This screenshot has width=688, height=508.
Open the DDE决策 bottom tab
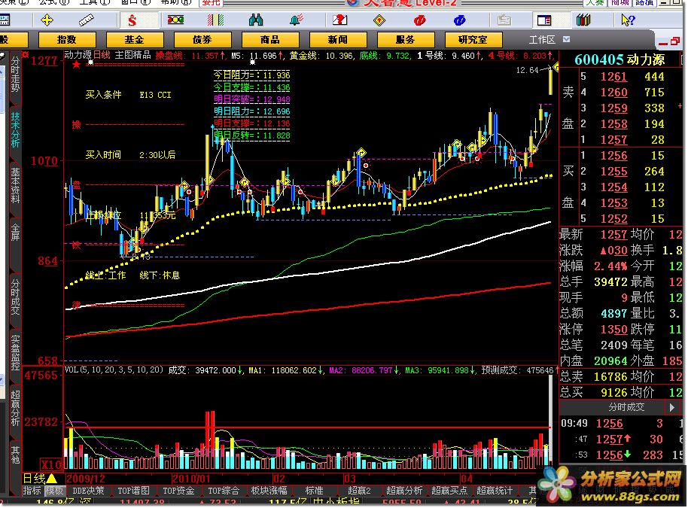(x=87, y=491)
